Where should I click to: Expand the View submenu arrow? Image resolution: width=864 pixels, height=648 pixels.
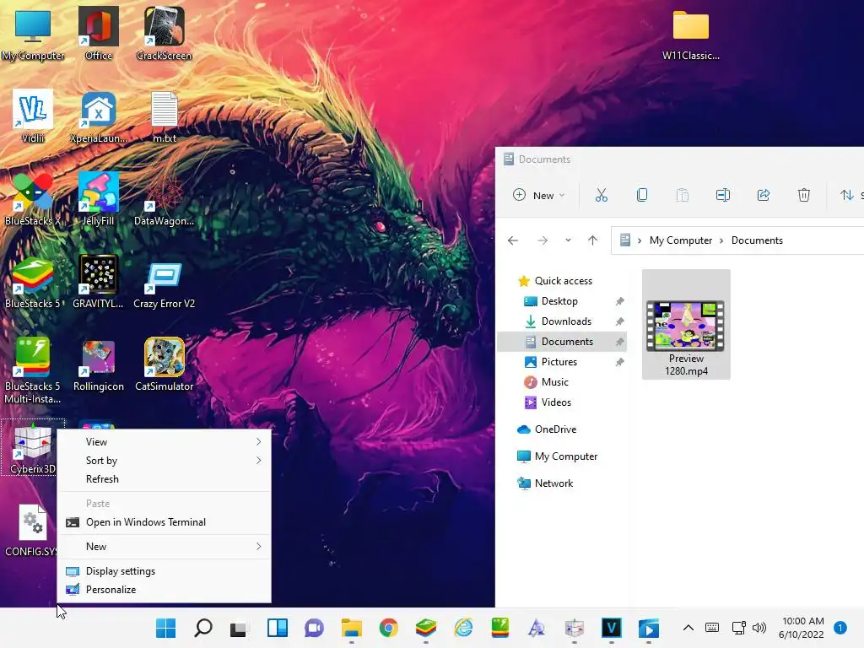click(258, 442)
